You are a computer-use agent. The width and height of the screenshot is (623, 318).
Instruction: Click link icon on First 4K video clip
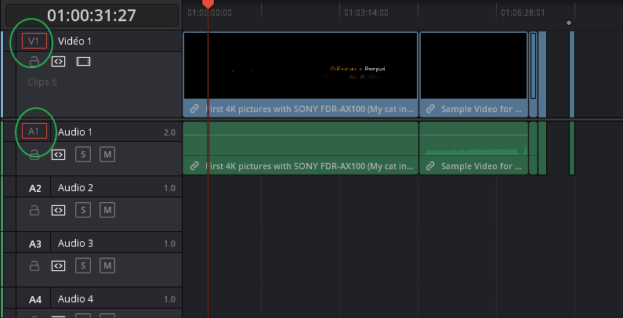coord(194,109)
